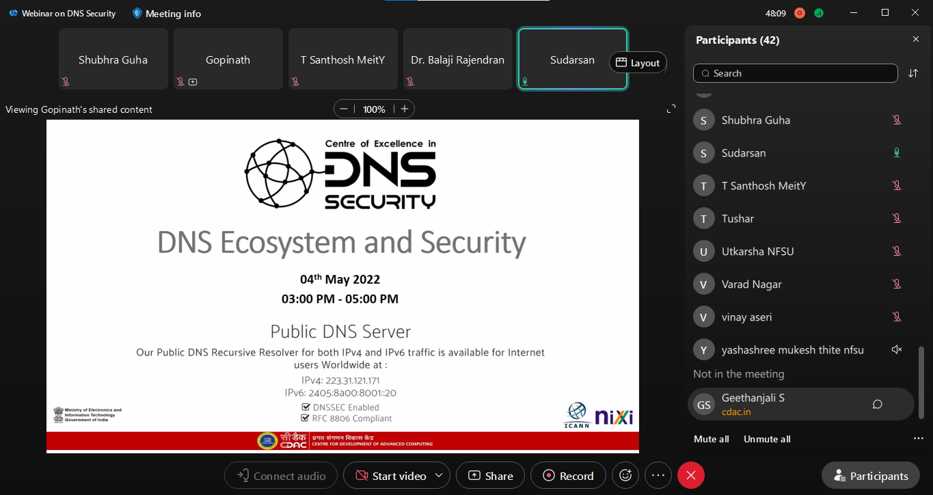Click Geethanjali S avatar GS
This screenshot has width=933, height=495.
(x=704, y=405)
